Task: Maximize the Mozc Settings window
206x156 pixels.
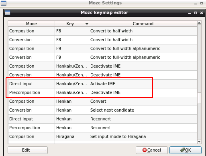Action: pos(202,3)
